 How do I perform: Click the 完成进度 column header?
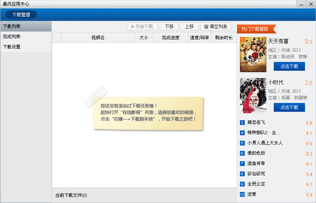click(x=171, y=38)
